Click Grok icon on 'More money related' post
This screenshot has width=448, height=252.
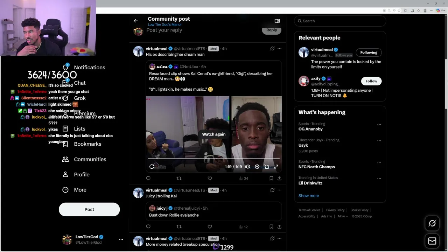click(272, 239)
